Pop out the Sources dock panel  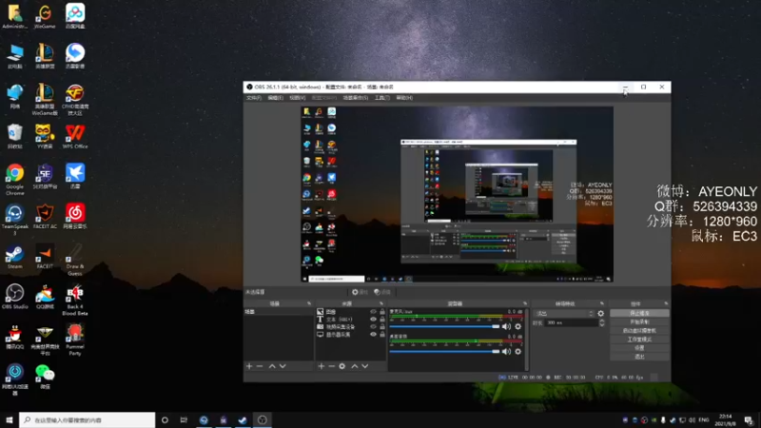pyautogui.click(x=381, y=303)
